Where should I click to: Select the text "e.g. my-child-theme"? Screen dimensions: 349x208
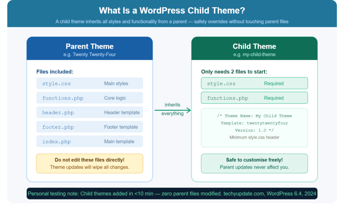coord(254,54)
